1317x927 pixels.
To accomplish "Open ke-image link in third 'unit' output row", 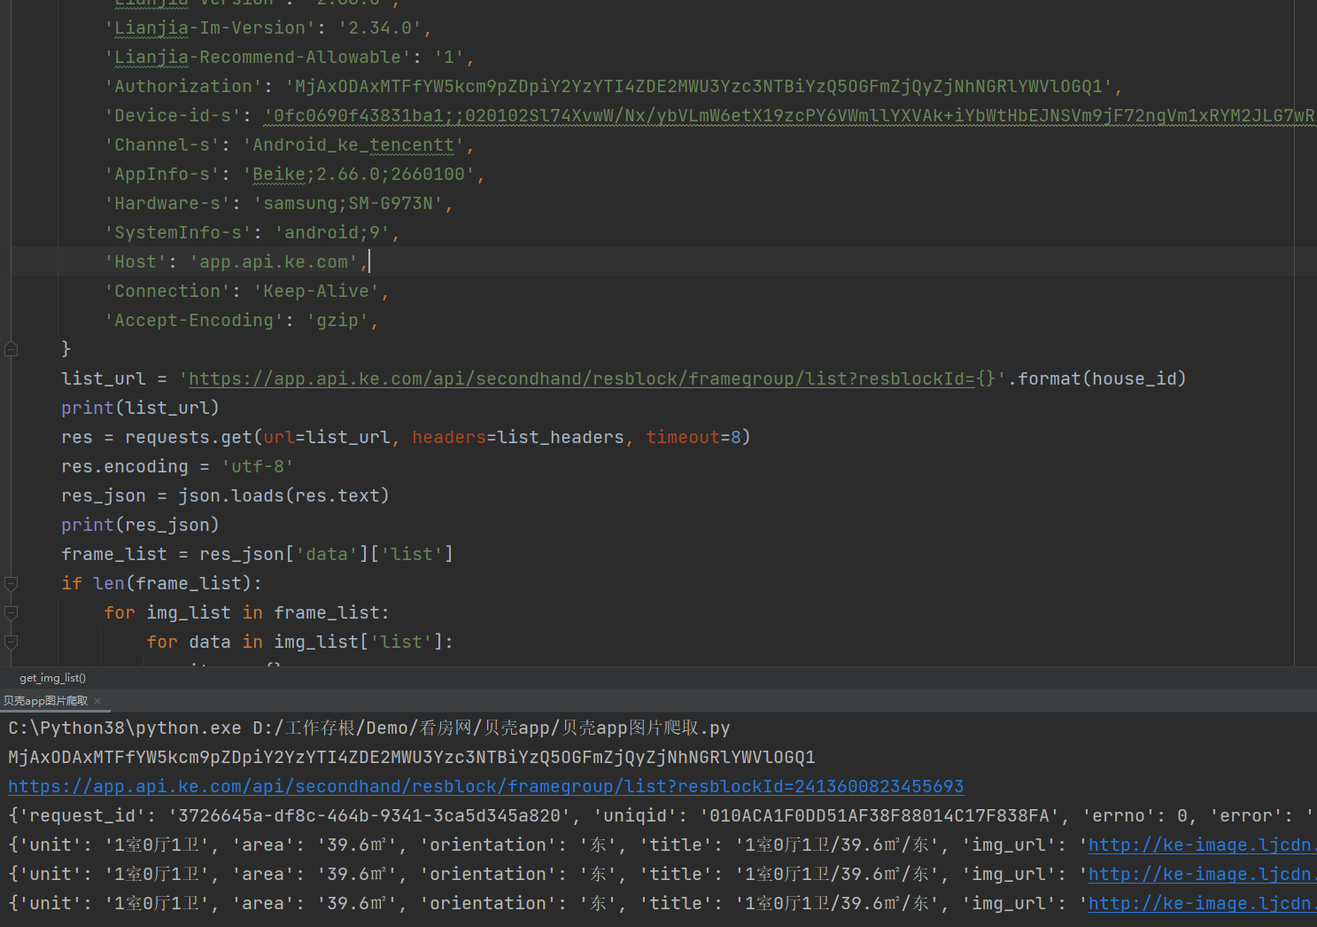I will (1202, 903).
